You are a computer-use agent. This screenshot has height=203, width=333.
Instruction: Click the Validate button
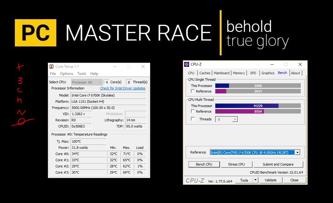click(x=270, y=180)
